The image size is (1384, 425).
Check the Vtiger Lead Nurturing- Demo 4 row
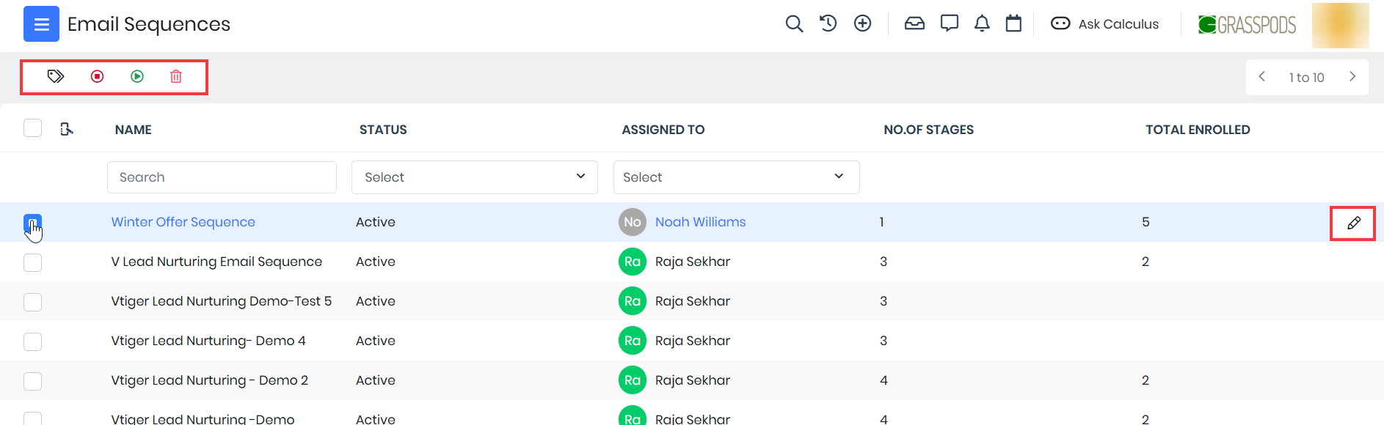32,341
